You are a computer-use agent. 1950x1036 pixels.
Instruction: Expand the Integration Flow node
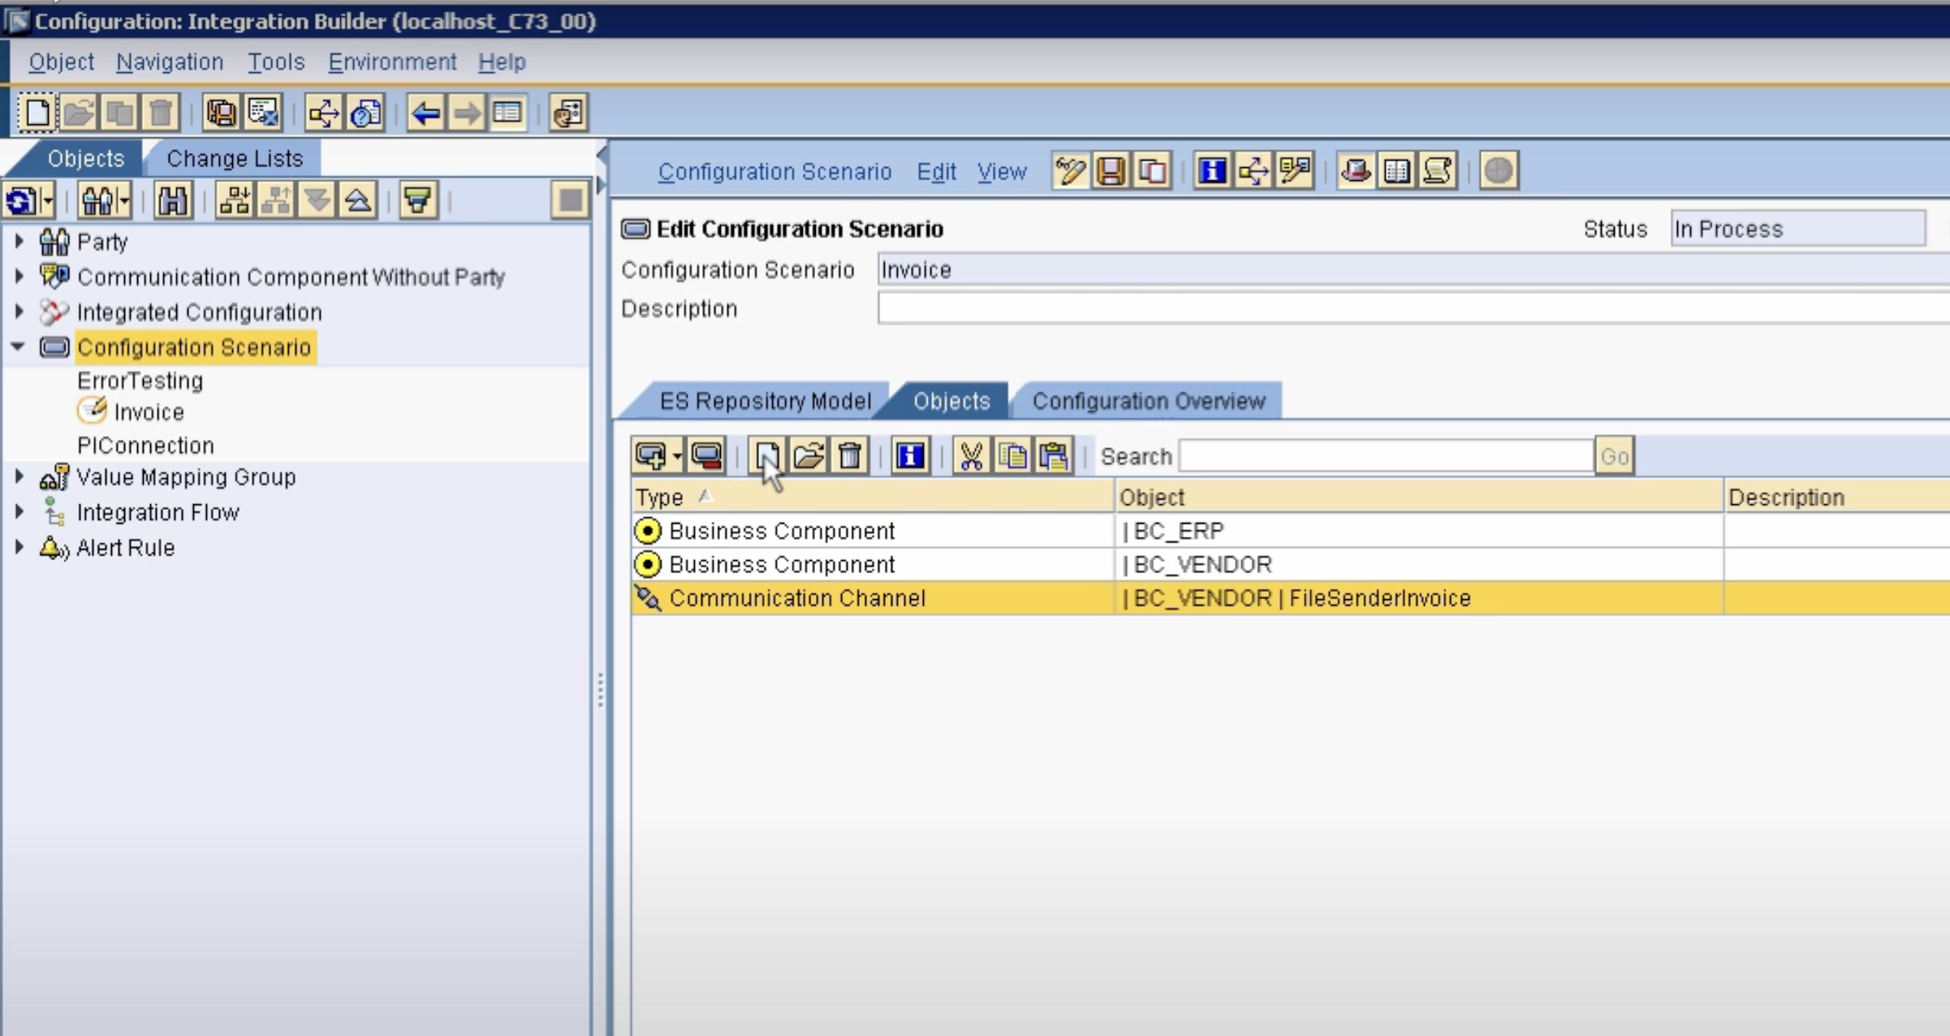(19, 512)
